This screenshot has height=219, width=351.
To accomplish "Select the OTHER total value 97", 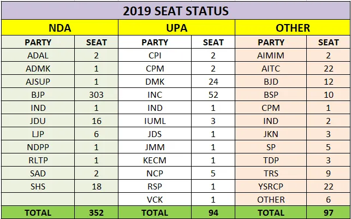I will (x=329, y=212).
